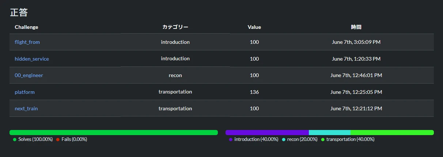Open the flight_from challenge link
Screen dimensions: 443x157
(x=27, y=42)
